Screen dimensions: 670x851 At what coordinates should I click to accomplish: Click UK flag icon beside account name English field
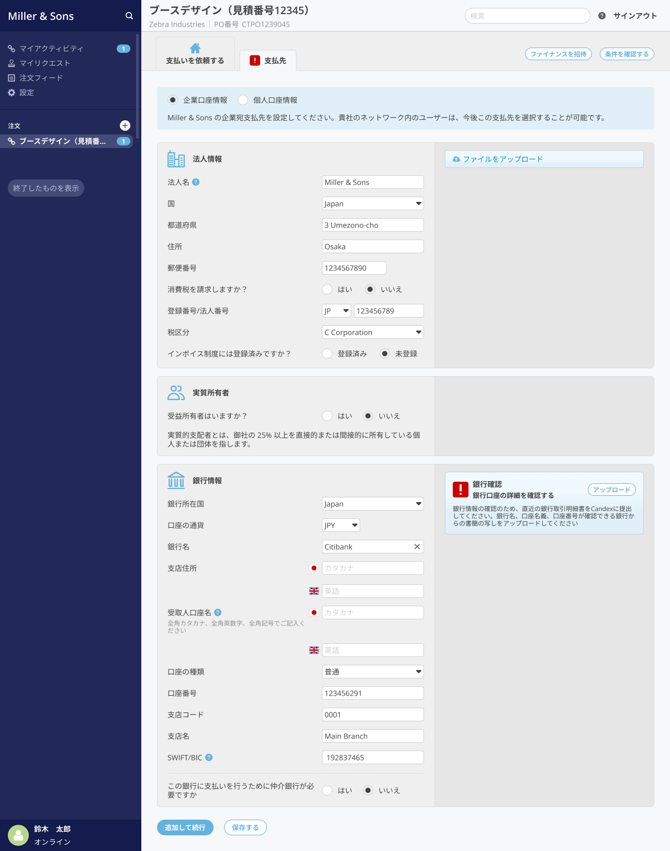[314, 650]
